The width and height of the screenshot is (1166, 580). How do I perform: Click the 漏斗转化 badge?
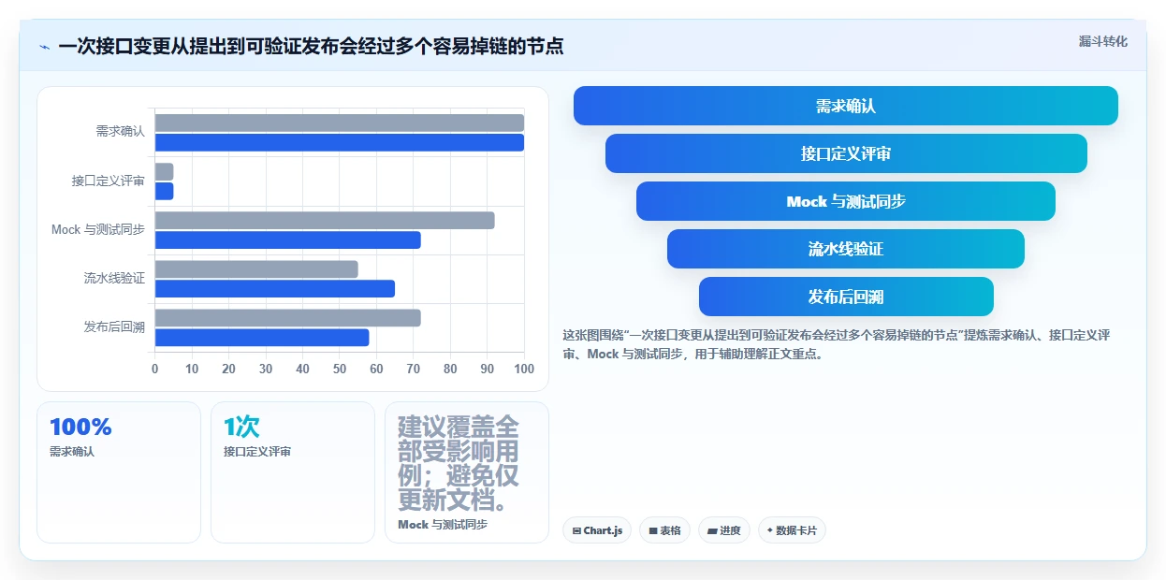tap(1102, 42)
